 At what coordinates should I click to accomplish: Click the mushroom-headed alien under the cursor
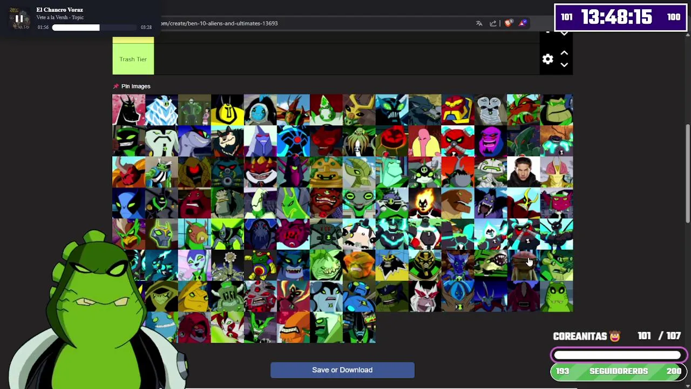524,265
